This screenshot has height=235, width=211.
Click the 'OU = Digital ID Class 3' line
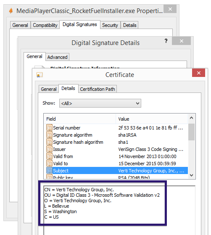click(102, 195)
